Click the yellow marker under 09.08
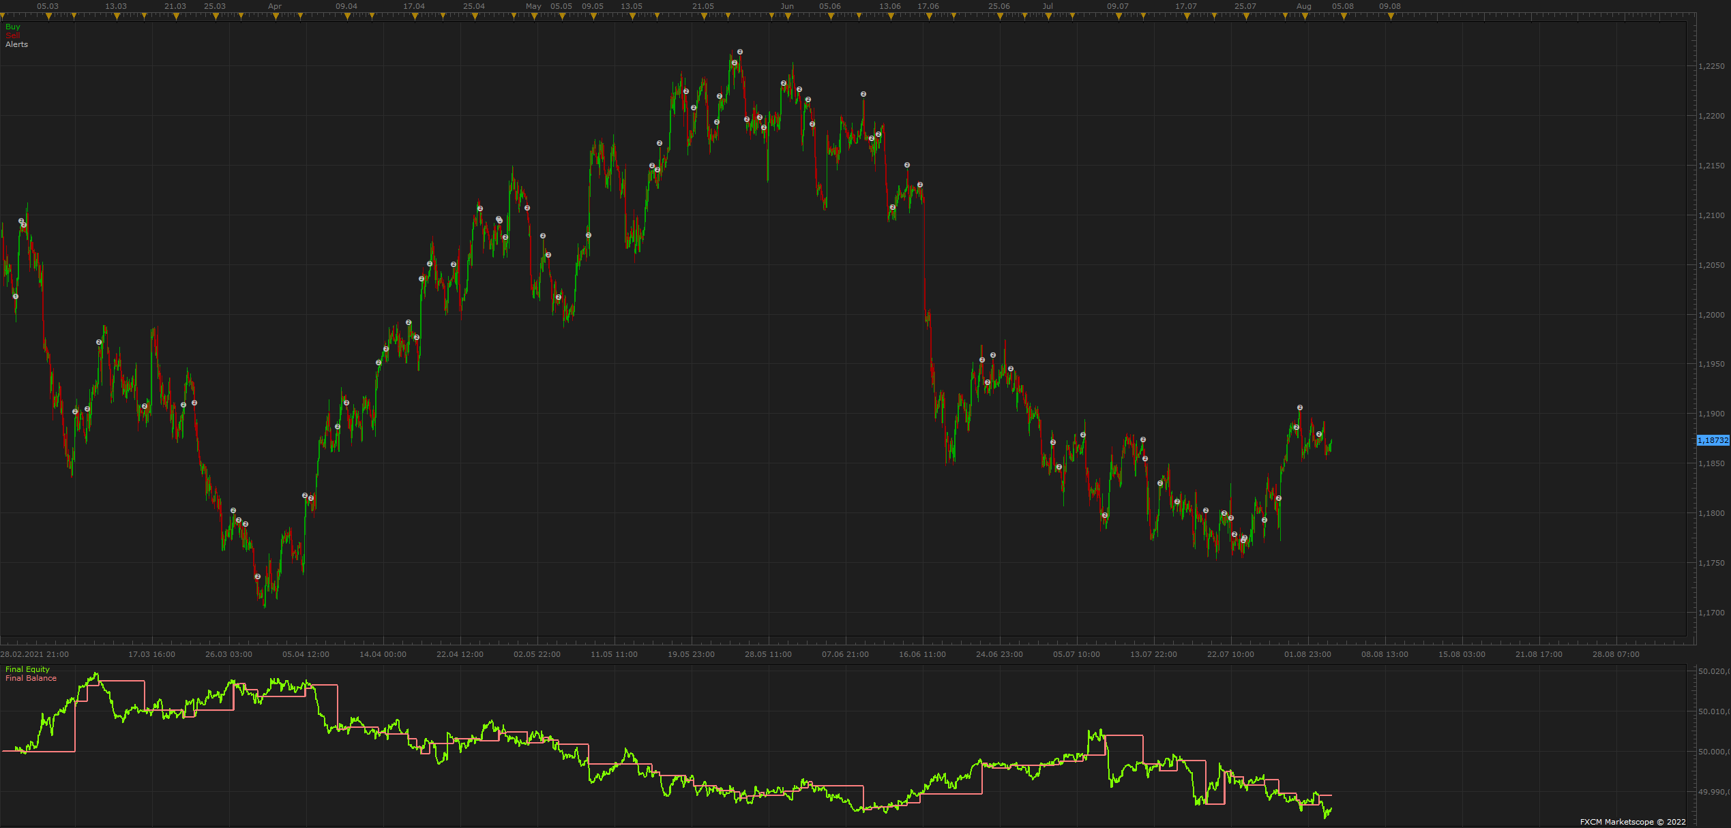Viewport: 1731px width, 828px height. [x=1391, y=16]
